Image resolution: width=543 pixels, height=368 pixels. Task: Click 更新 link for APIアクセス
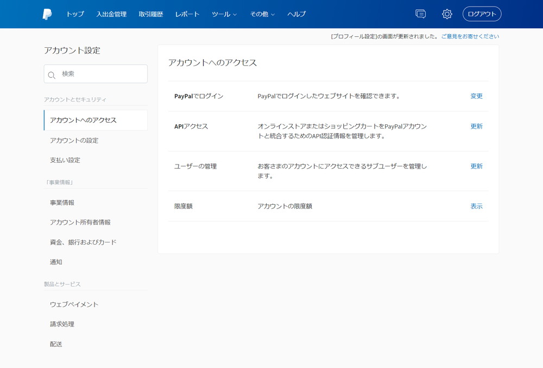pyautogui.click(x=476, y=126)
